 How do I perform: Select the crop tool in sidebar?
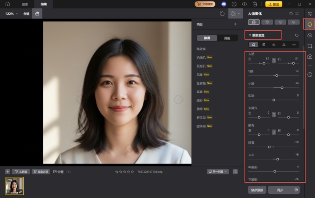[310, 46]
